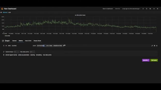Click the add function plus icon
Screen dimensions: 161x90
pos(64,45)
